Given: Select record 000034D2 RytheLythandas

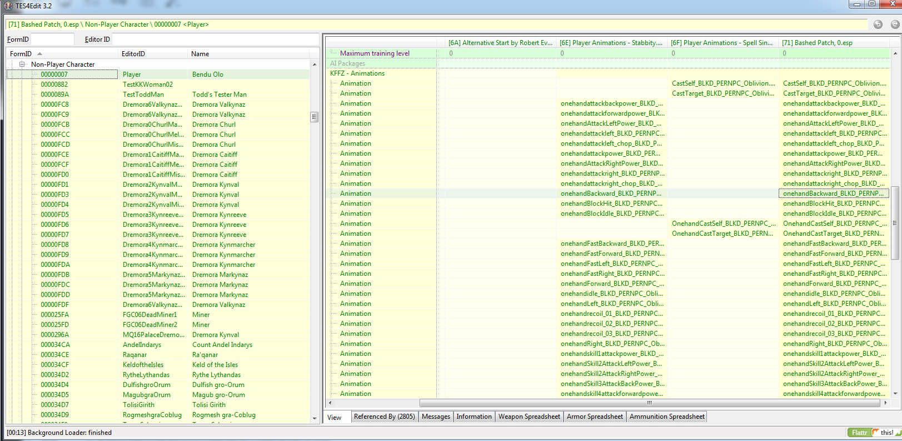Looking at the screenshot, I should point(158,375).
